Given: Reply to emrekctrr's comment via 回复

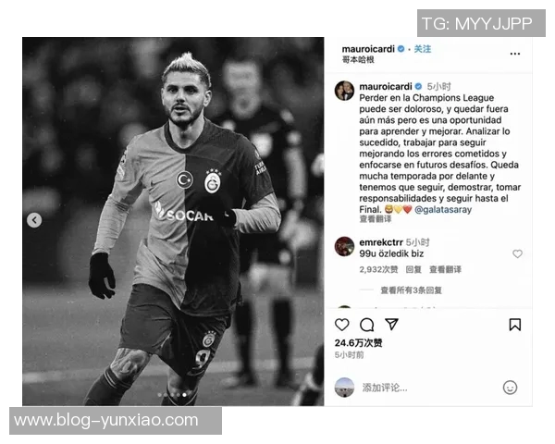Looking at the screenshot, I should pyautogui.click(x=413, y=270).
